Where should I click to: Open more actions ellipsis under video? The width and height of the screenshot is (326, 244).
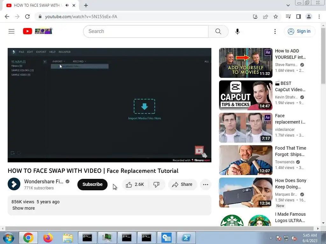pos(205,184)
